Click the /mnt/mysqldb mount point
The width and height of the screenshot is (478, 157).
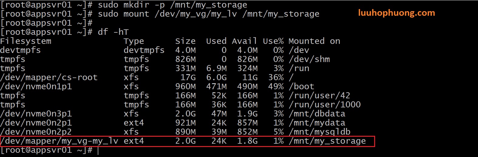point(319,132)
